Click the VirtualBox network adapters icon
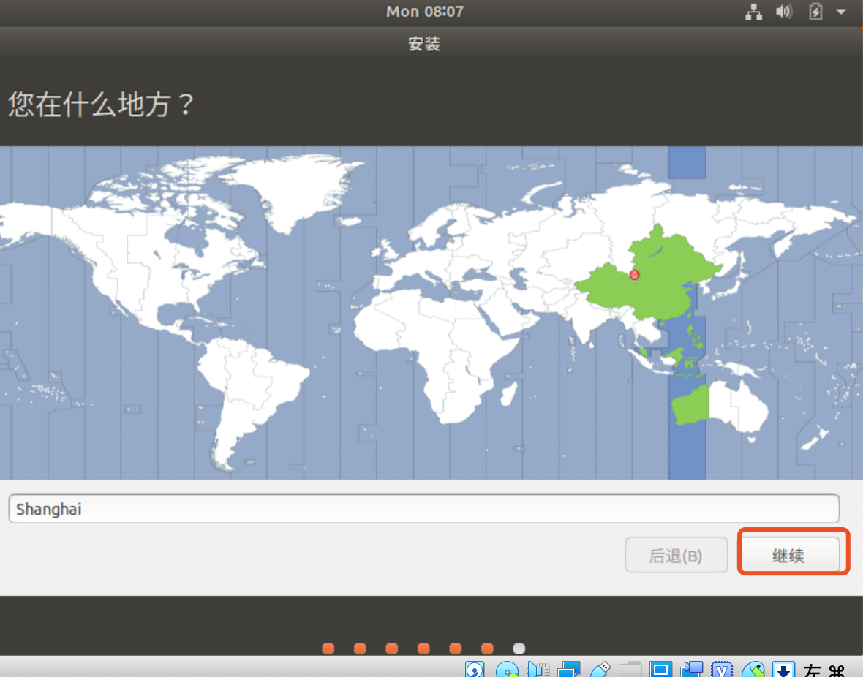863x677 pixels. 568,669
